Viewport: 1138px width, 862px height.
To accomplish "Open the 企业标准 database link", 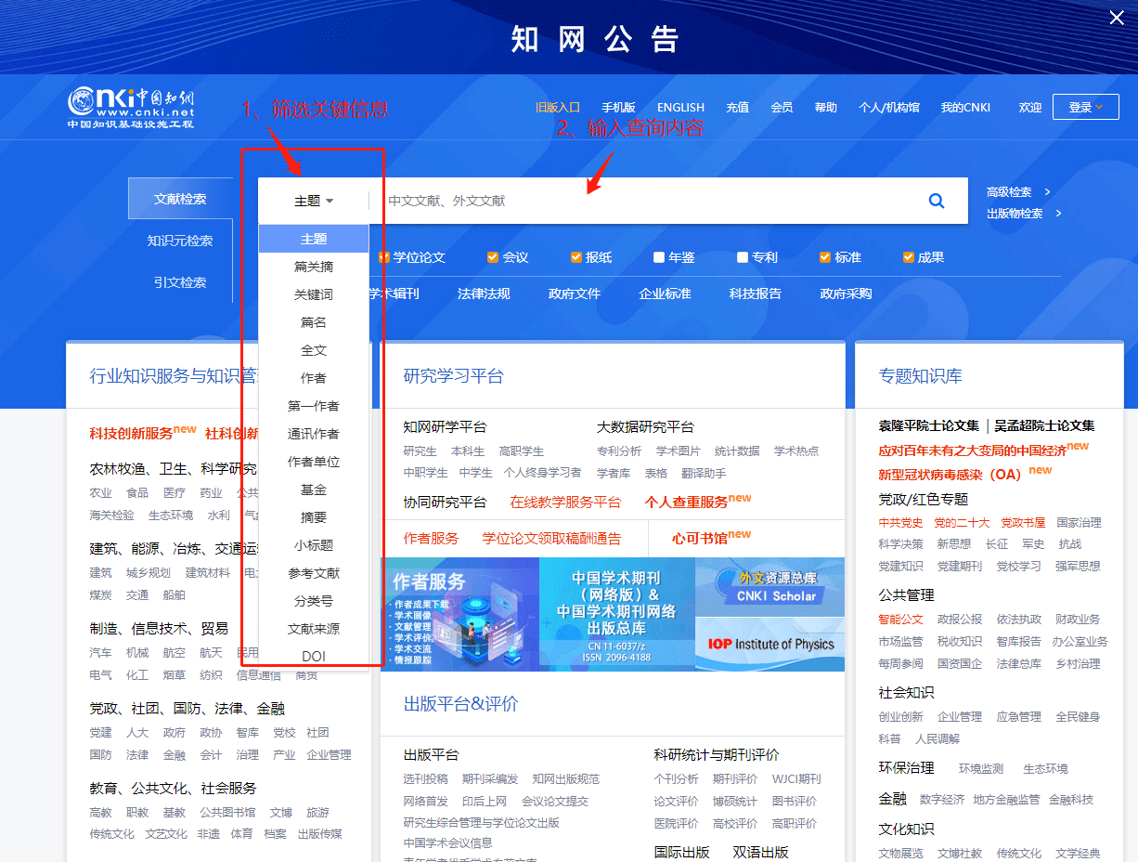I will click(665, 294).
